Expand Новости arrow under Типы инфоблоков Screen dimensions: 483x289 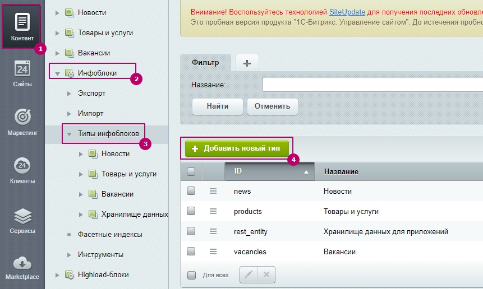pyautogui.click(x=81, y=154)
